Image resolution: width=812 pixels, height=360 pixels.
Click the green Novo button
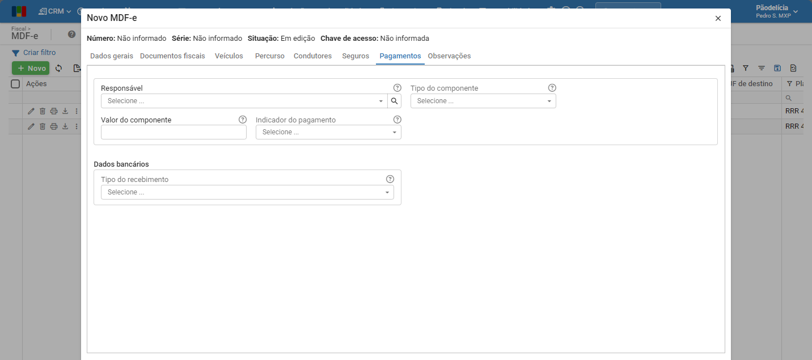[31, 68]
